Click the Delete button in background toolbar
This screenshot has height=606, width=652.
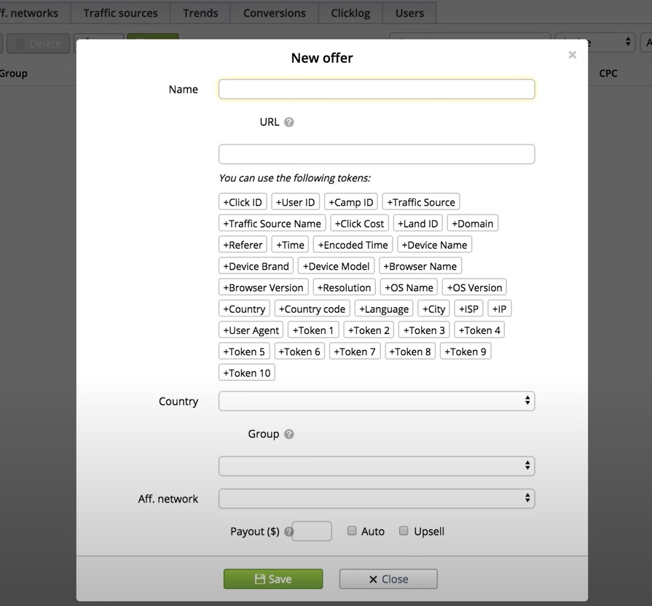tap(39, 43)
